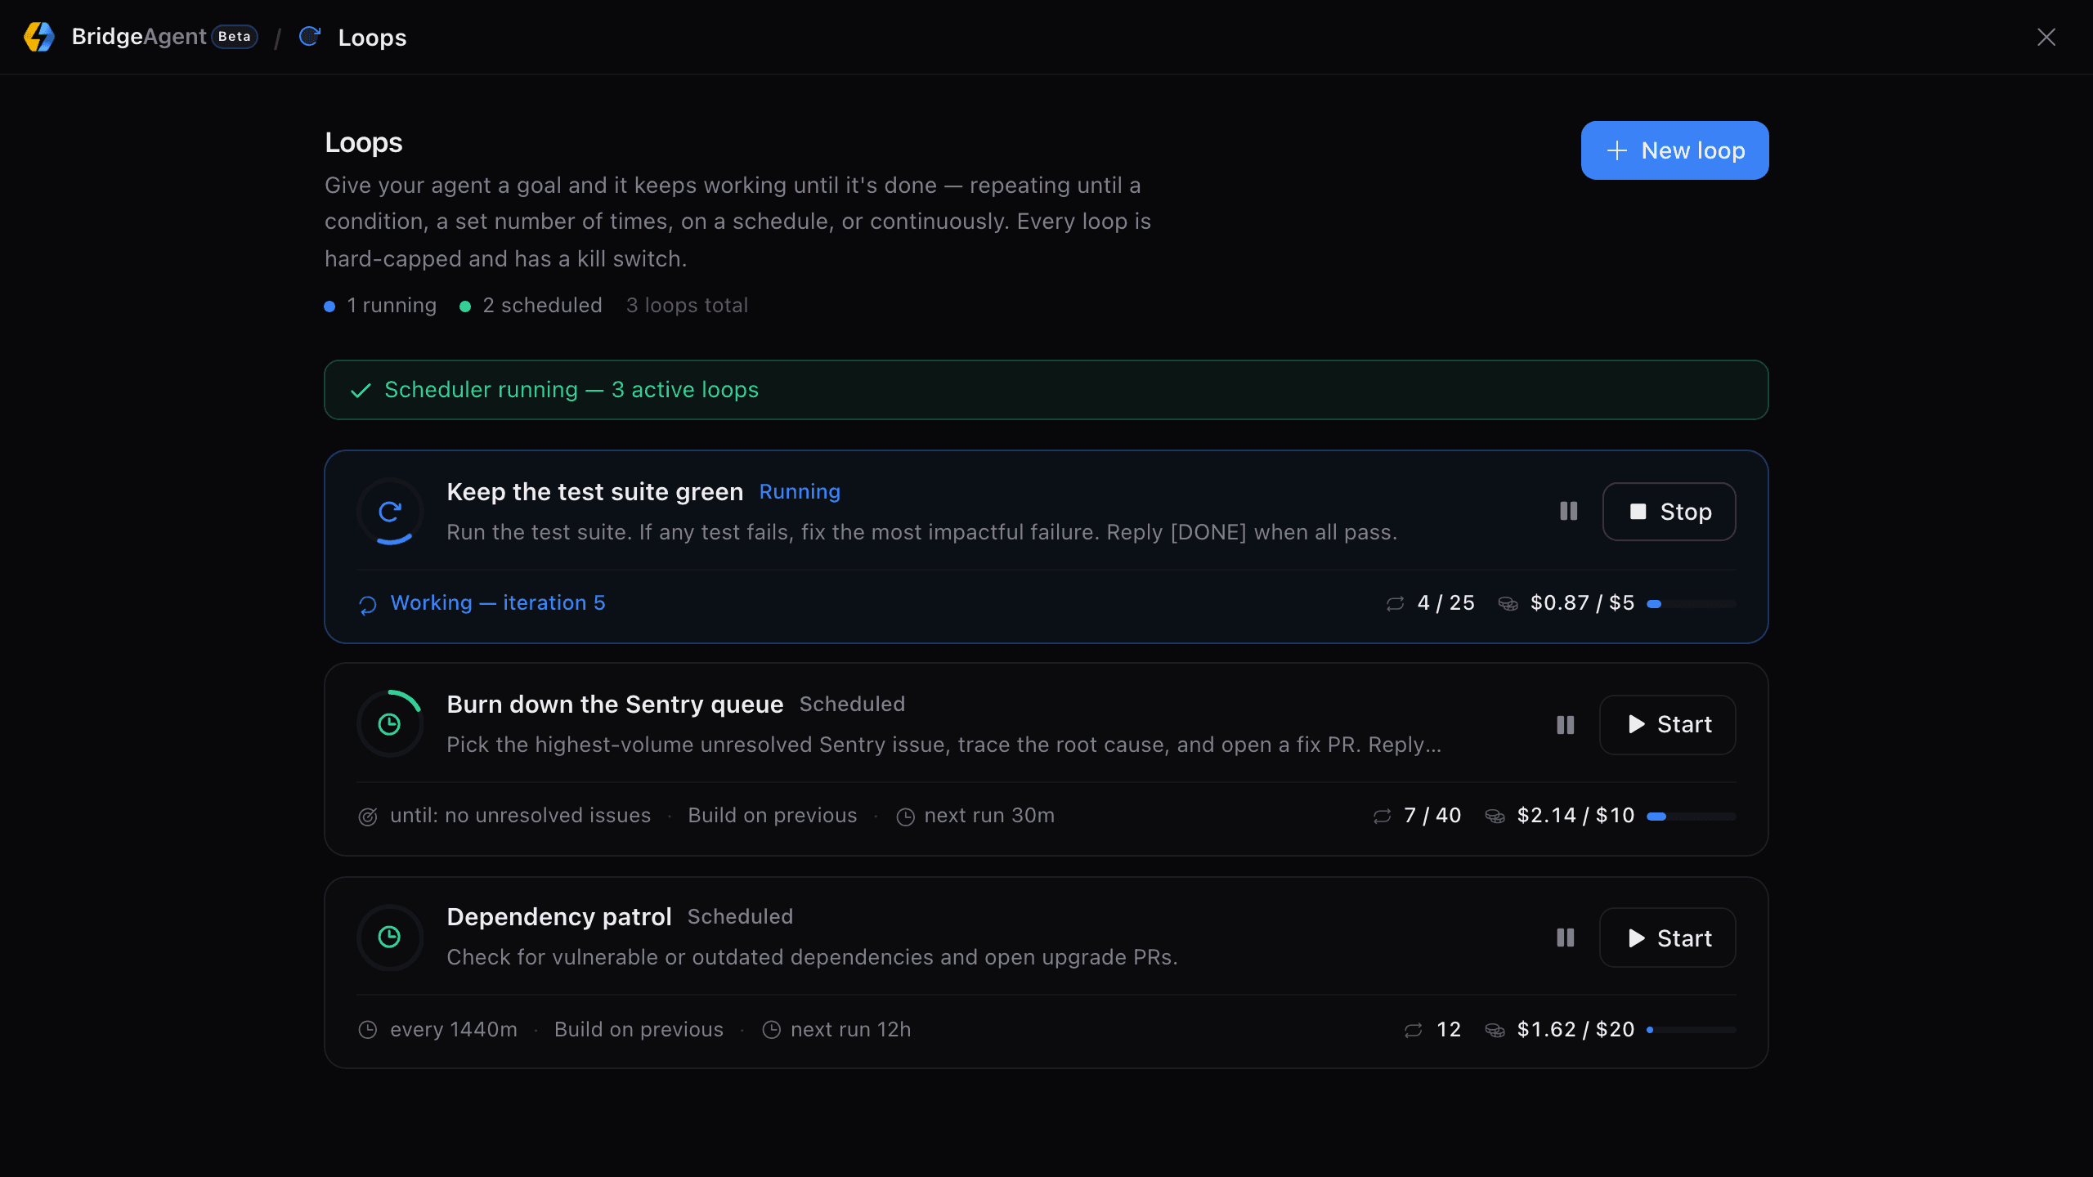
Task: Click the Check for vulnerable dependencies description
Action: pyautogui.click(x=812, y=958)
